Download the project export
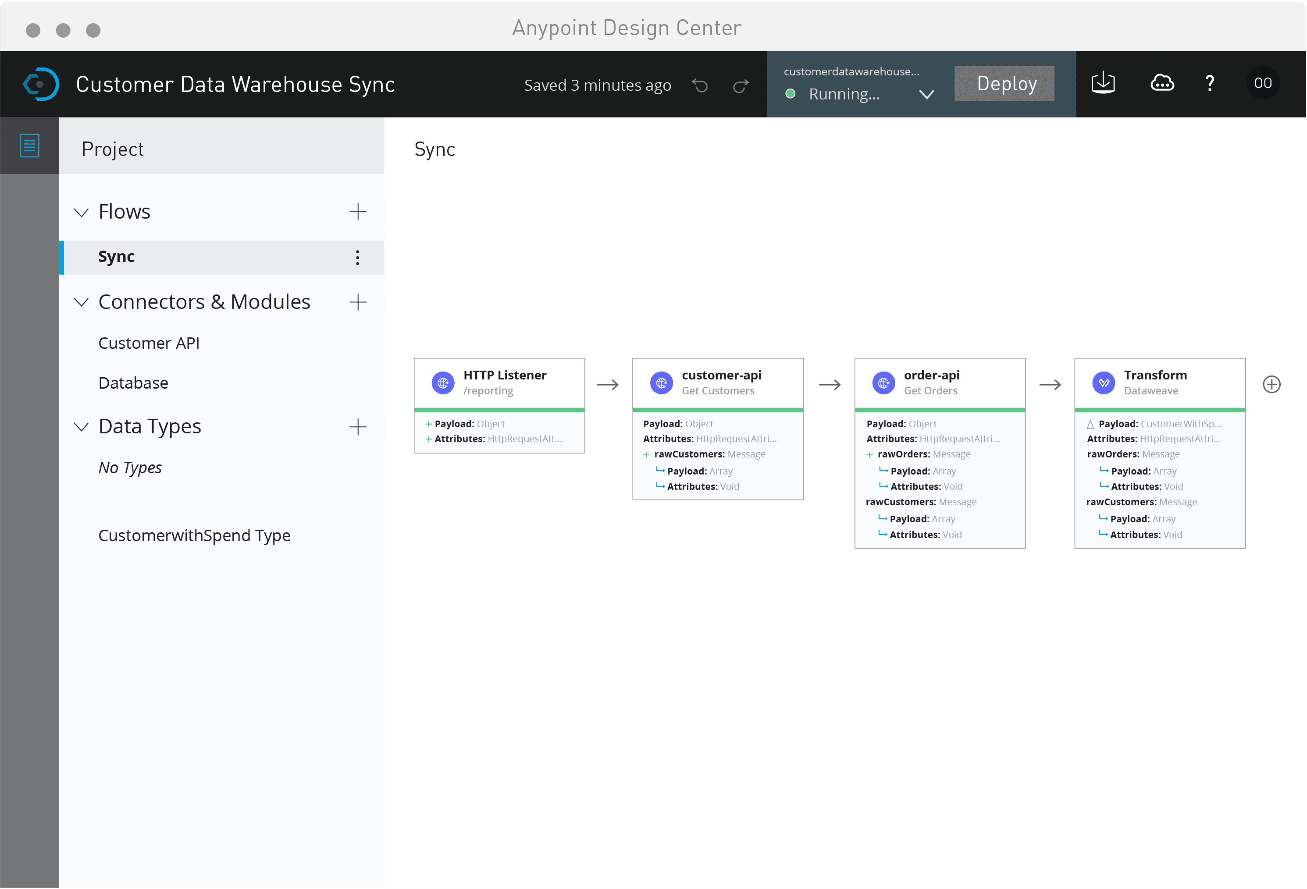The height and width of the screenshot is (889, 1307). point(1104,83)
